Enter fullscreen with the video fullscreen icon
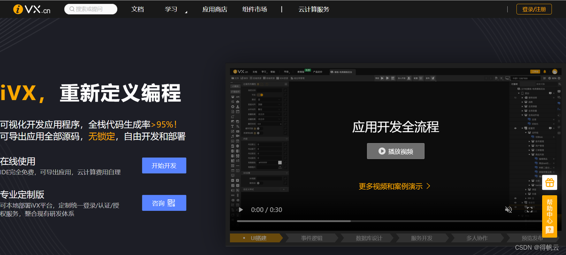This screenshot has height=255, width=566. 529,209
